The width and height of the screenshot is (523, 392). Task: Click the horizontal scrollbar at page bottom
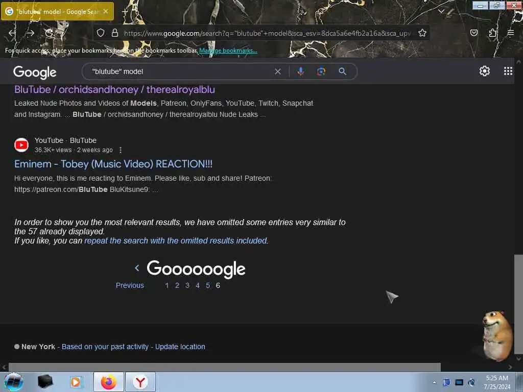(225, 367)
